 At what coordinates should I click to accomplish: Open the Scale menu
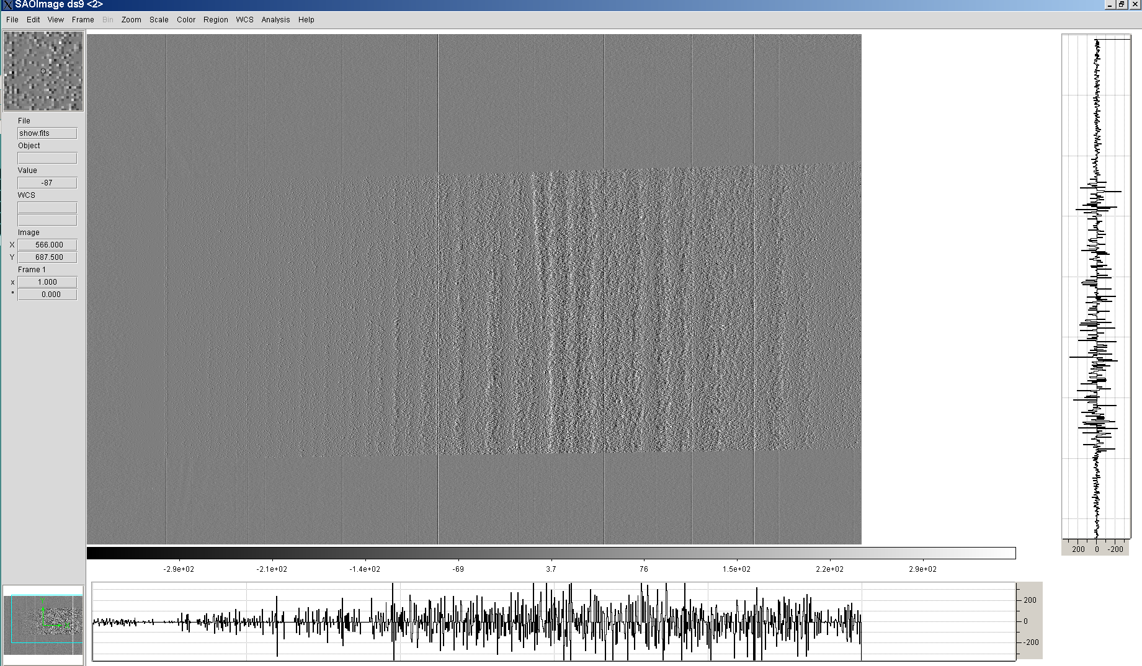(x=159, y=20)
